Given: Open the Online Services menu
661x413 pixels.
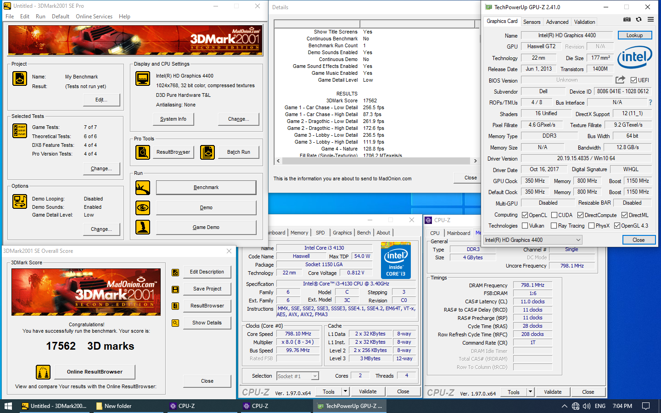Looking at the screenshot, I should click(94, 17).
